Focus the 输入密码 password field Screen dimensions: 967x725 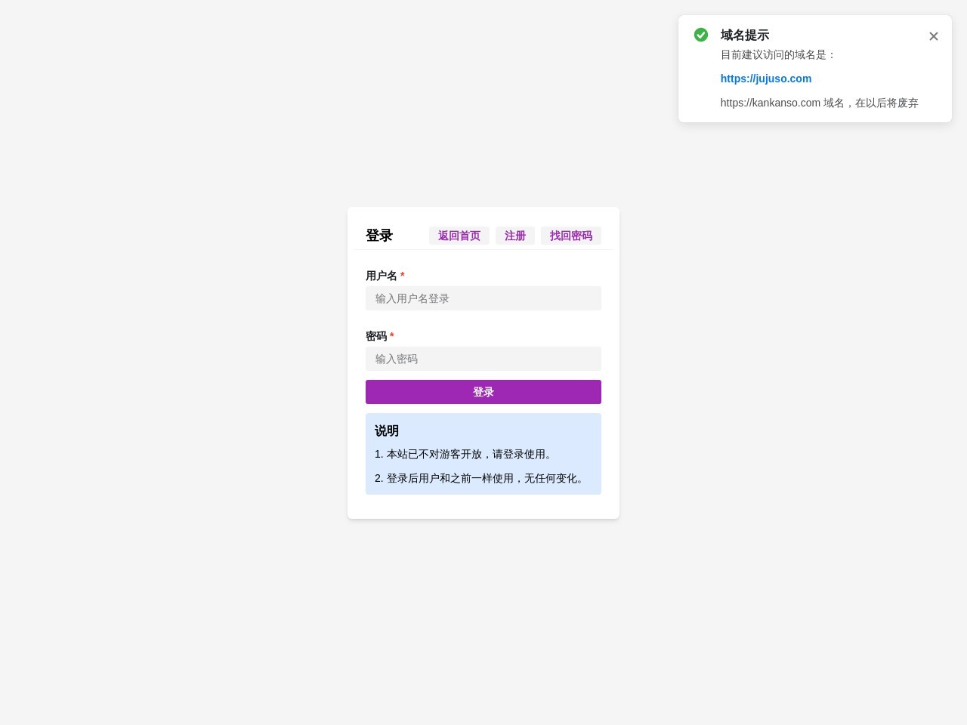483,359
